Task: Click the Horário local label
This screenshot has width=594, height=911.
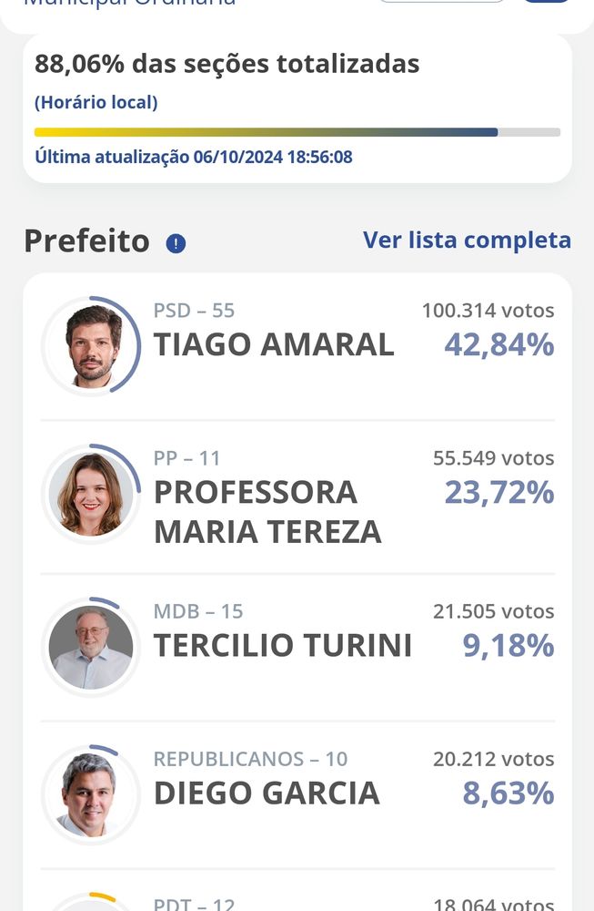Action: (96, 102)
